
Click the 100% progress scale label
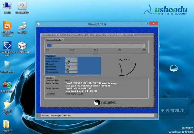(144, 50)
